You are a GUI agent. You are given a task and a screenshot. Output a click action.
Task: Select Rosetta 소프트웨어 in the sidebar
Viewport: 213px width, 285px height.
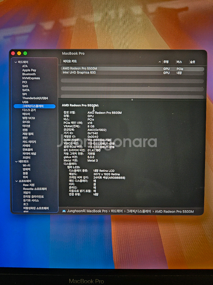(35, 189)
